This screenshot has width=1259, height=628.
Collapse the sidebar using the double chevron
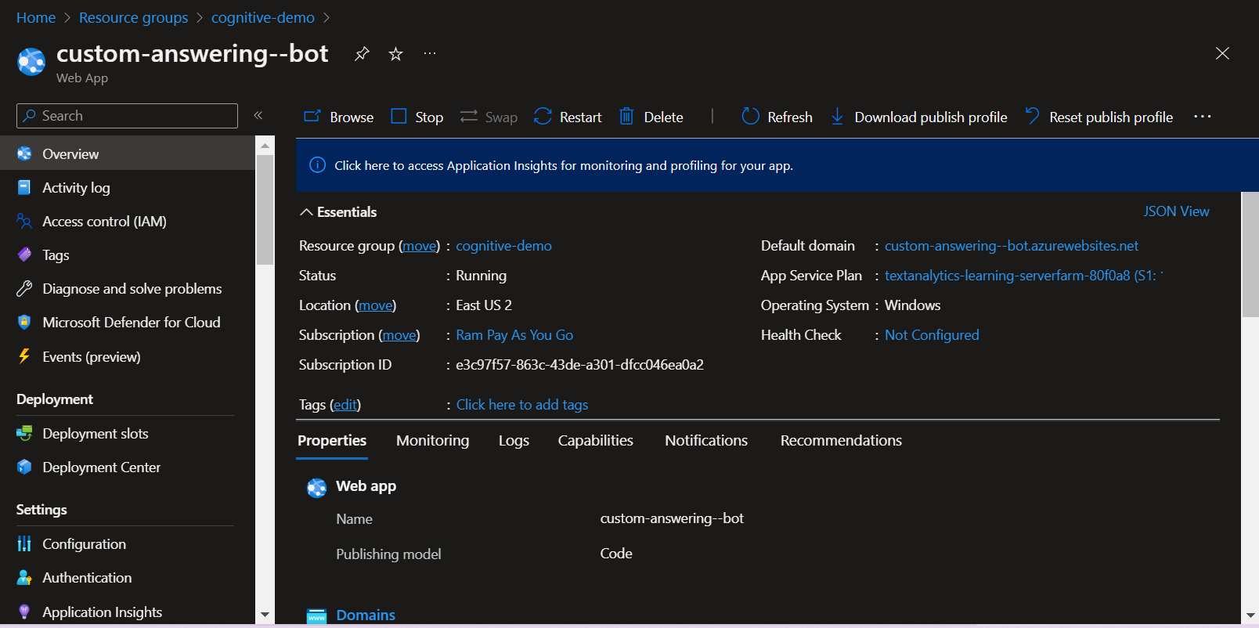[x=258, y=115]
